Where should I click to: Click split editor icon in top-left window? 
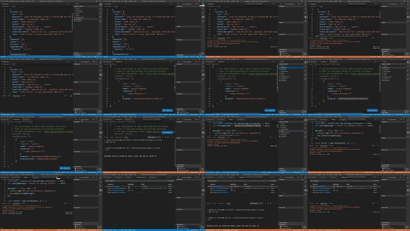tap(68, 4)
